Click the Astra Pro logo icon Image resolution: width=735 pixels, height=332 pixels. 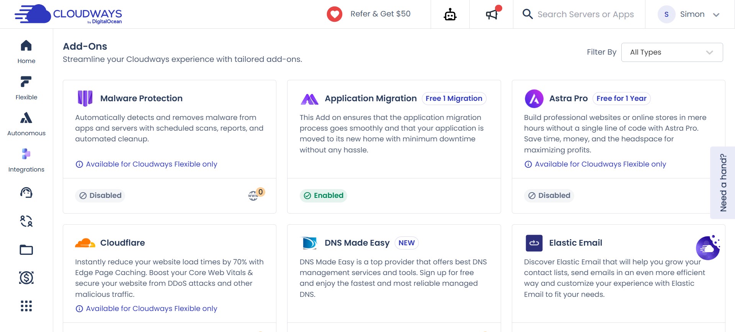click(534, 99)
